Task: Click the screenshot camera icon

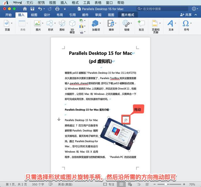Action: tap(81, 32)
